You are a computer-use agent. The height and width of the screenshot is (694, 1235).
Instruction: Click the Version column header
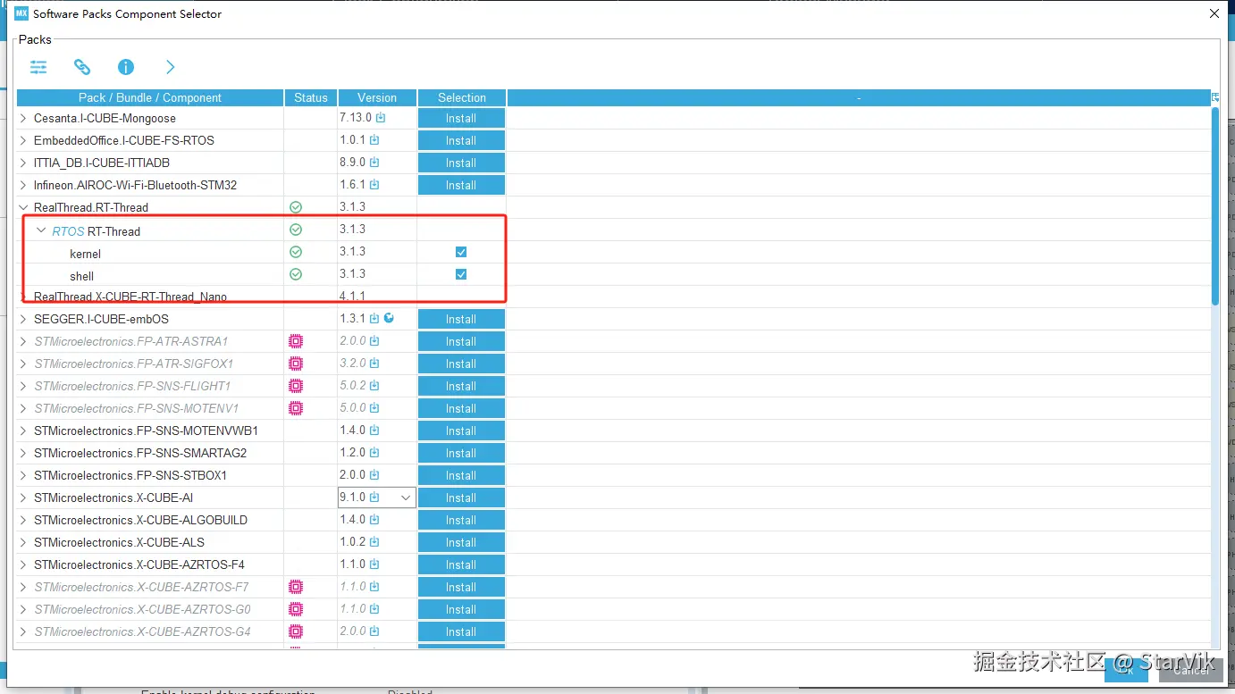(x=377, y=97)
